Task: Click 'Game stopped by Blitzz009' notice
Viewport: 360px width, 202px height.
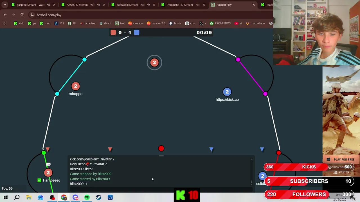Action: pyautogui.click(x=91, y=174)
